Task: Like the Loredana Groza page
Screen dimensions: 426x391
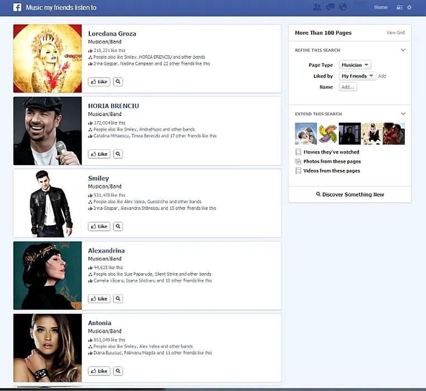Action: tap(99, 82)
